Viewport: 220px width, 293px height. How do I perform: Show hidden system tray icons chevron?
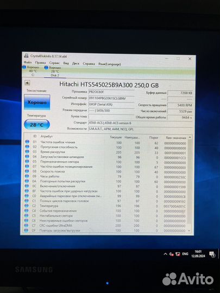coord(165,254)
